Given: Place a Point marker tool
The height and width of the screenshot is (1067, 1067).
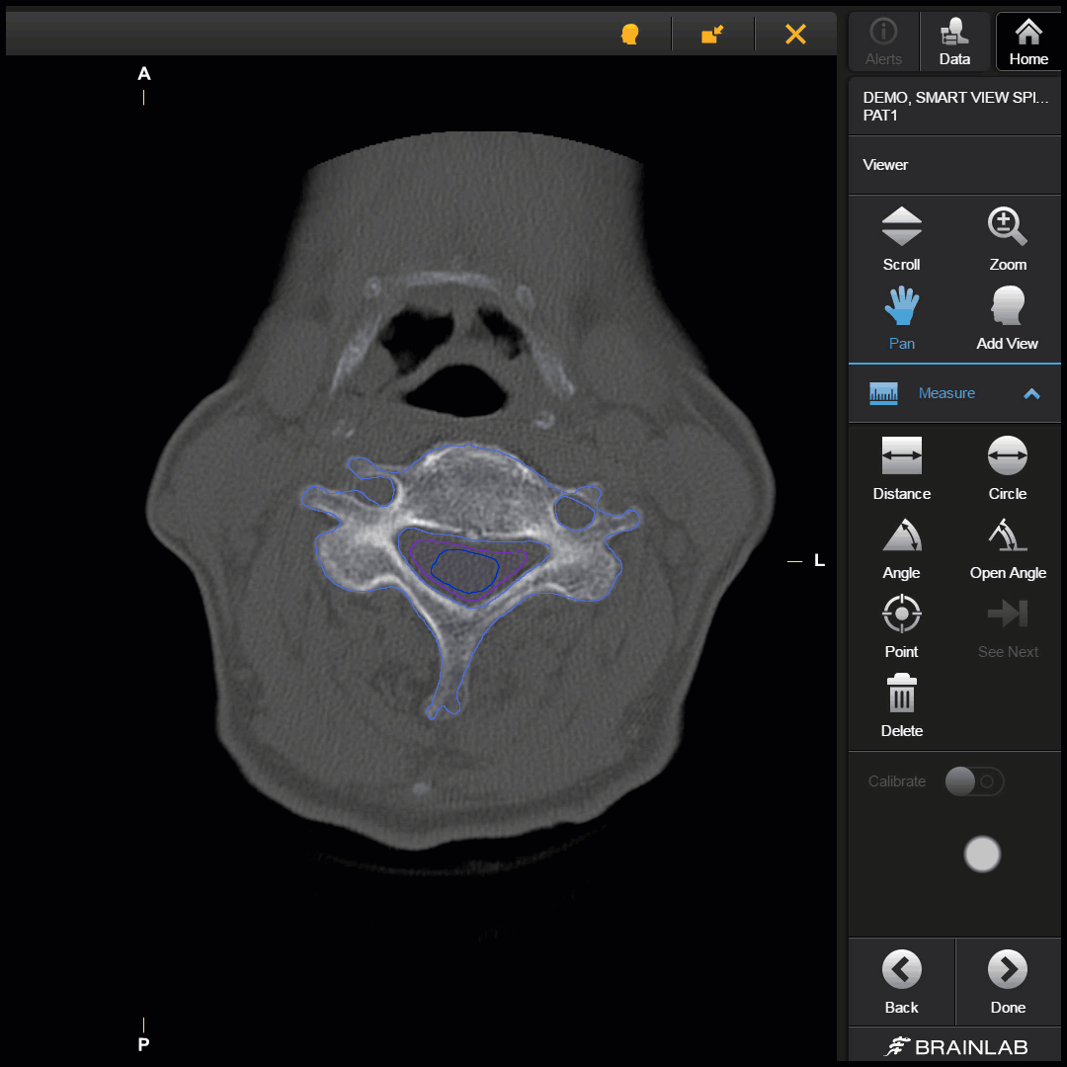Looking at the screenshot, I should point(901,626).
